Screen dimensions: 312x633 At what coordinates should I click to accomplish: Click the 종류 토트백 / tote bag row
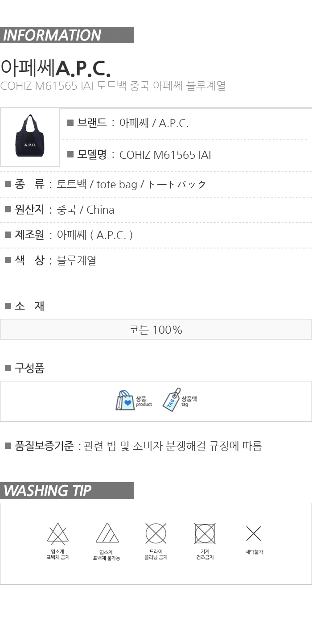pyautogui.click(x=156, y=184)
